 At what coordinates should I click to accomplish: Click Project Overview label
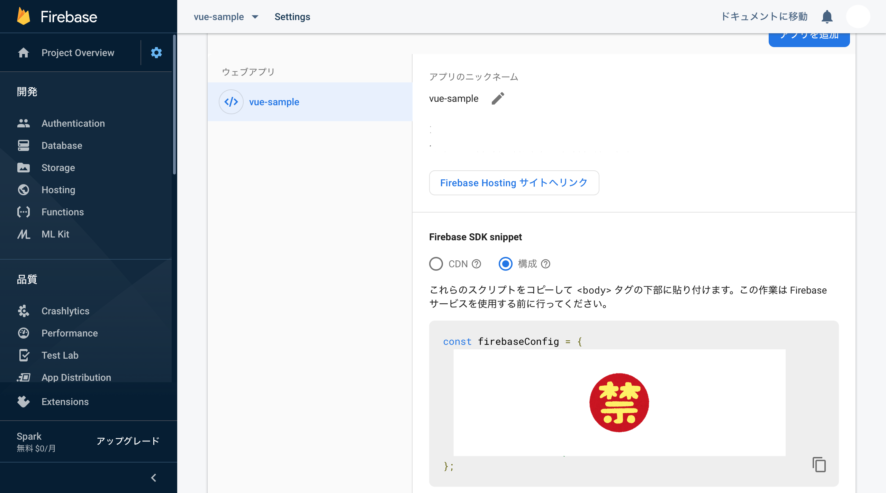pos(78,53)
